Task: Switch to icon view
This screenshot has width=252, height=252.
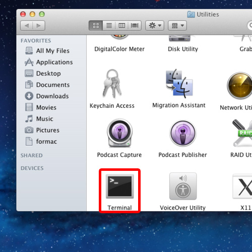Action: tap(96, 26)
